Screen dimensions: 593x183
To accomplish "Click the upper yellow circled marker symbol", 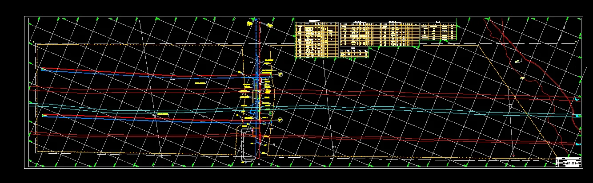I will coord(281,74).
